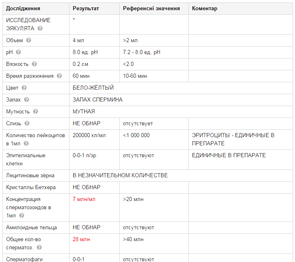Viewport: 295px width, 262px height.
Task: Select the Референсні значення column header
Action: pos(151,9)
